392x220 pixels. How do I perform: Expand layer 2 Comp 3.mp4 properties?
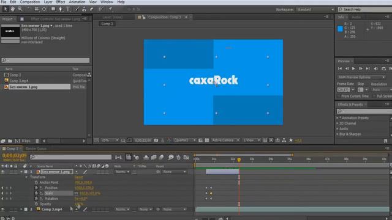tap(21, 209)
